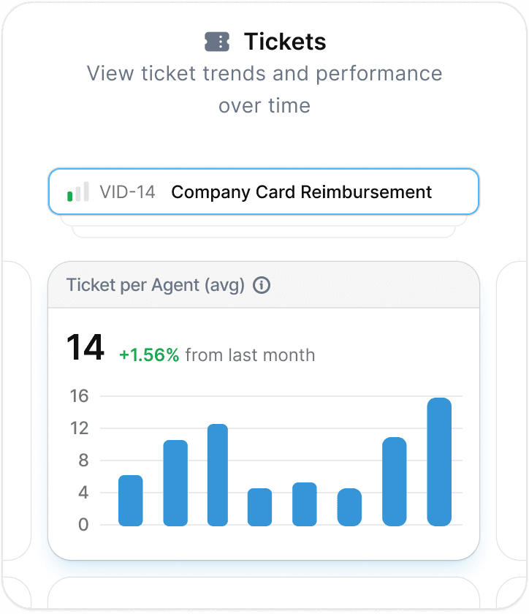
Task: Click the sixth bar in the chart
Action: pyautogui.click(x=349, y=507)
